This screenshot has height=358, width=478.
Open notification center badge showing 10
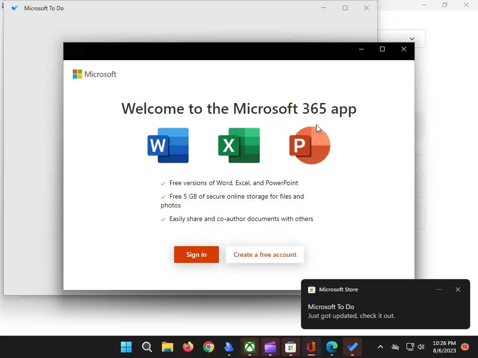(464, 347)
